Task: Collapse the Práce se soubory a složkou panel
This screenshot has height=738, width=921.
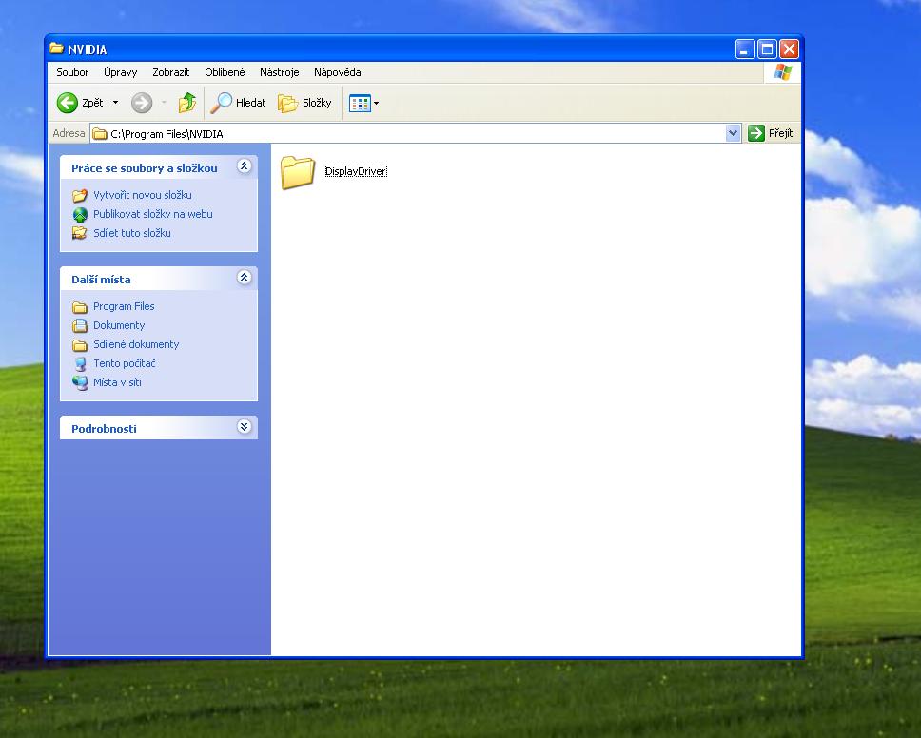Action: (244, 166)
